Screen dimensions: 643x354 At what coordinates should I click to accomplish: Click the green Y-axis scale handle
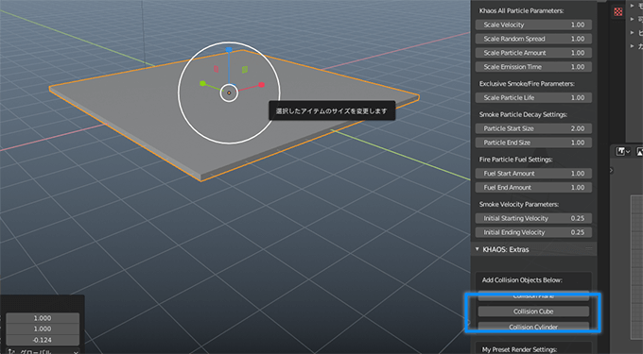point(202,83)
